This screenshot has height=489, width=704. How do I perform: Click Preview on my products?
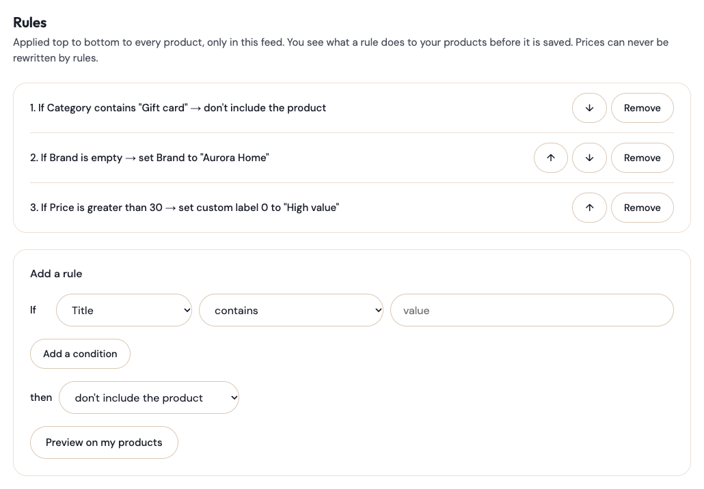[x=104, y=443]
